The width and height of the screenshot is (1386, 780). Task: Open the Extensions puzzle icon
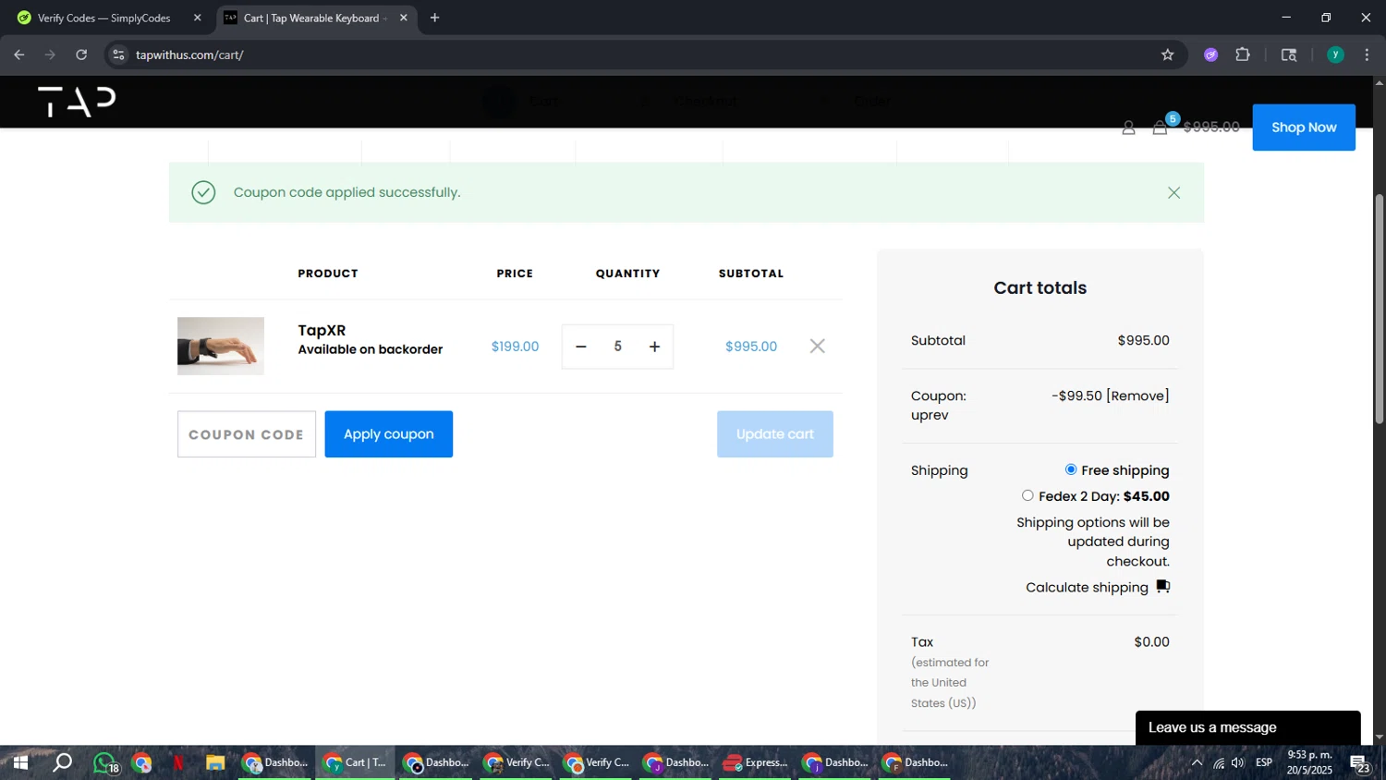(1243, 55)
